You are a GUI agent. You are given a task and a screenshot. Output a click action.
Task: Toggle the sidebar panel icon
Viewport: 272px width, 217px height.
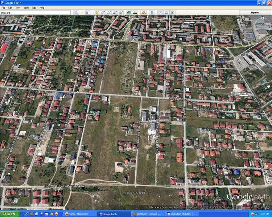click(88, 13)
